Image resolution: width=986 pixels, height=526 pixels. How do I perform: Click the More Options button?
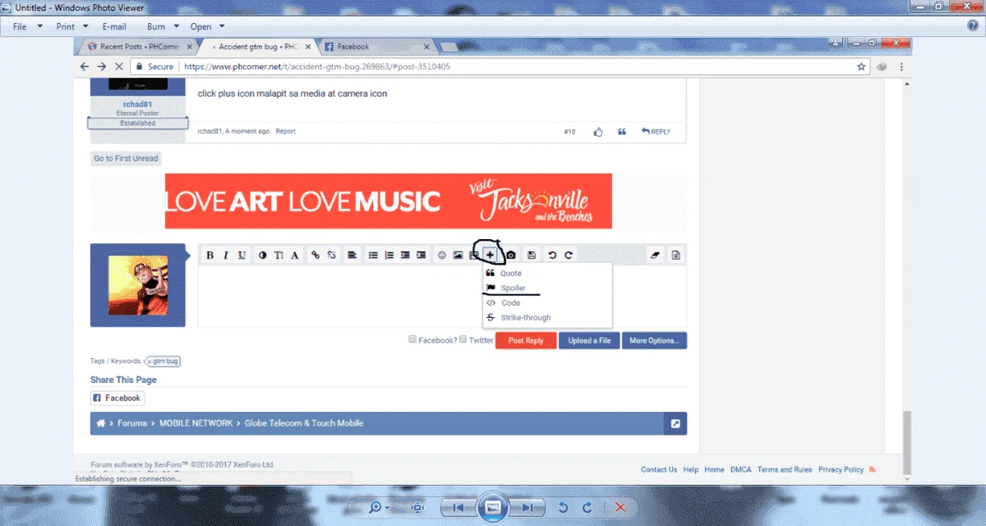pyautogui.click(x=654, y=340)
